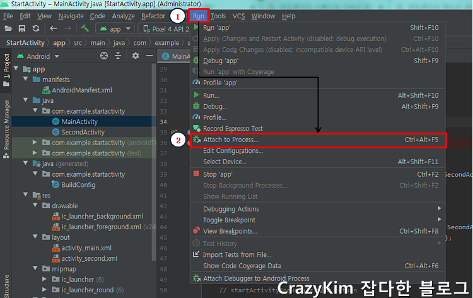This screenshot has width=473, height=298.
Task: Click the locate target icon in Project panel
Action: [x=104, y=56]
